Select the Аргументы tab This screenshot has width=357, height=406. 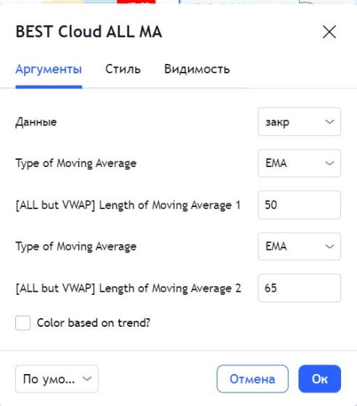pos(49,69)
